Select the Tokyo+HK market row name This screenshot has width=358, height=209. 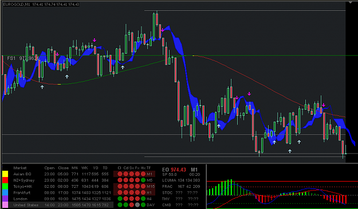click(23, 187)
